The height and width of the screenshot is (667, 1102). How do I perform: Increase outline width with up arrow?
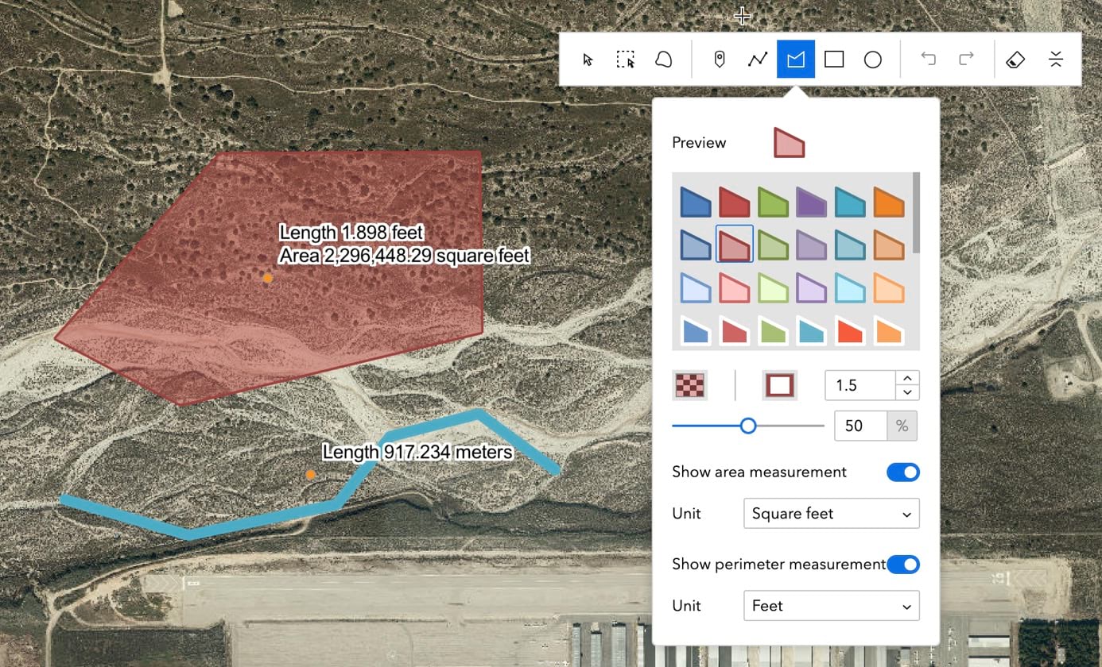pos(907,378)
